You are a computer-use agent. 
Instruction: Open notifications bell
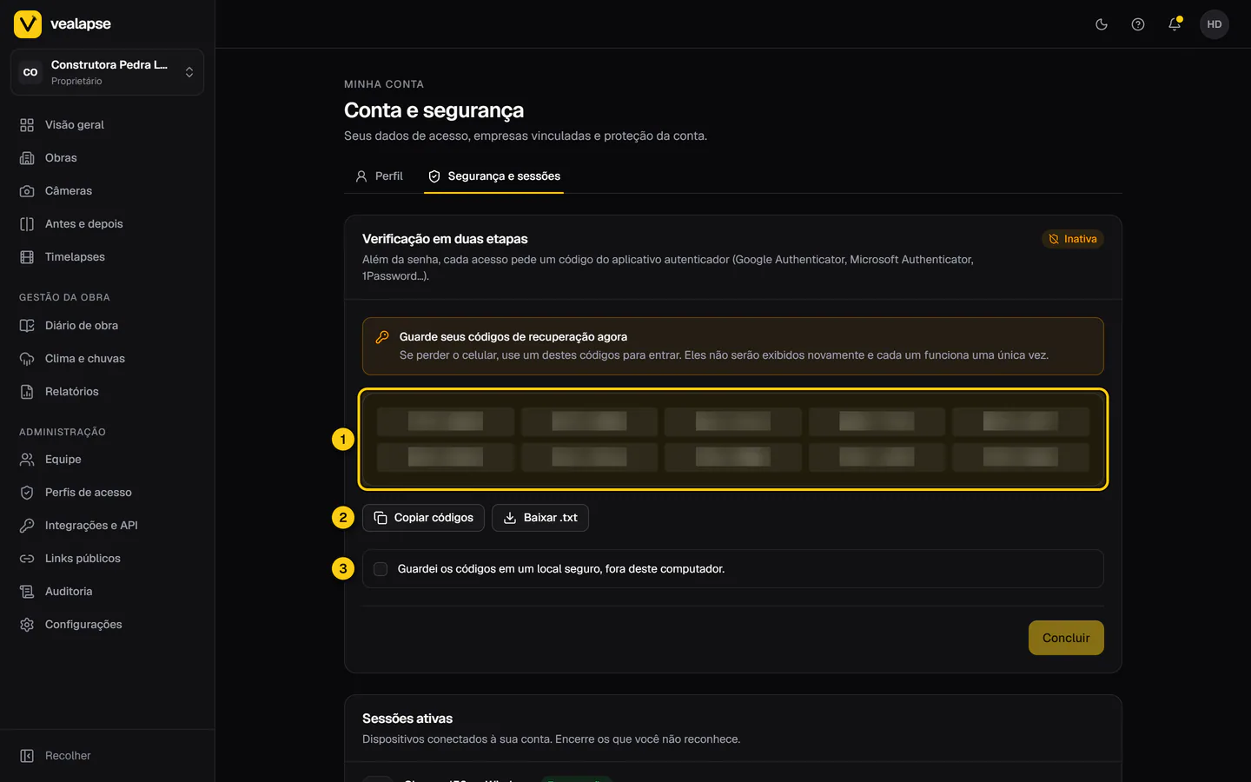(1175, 24)
